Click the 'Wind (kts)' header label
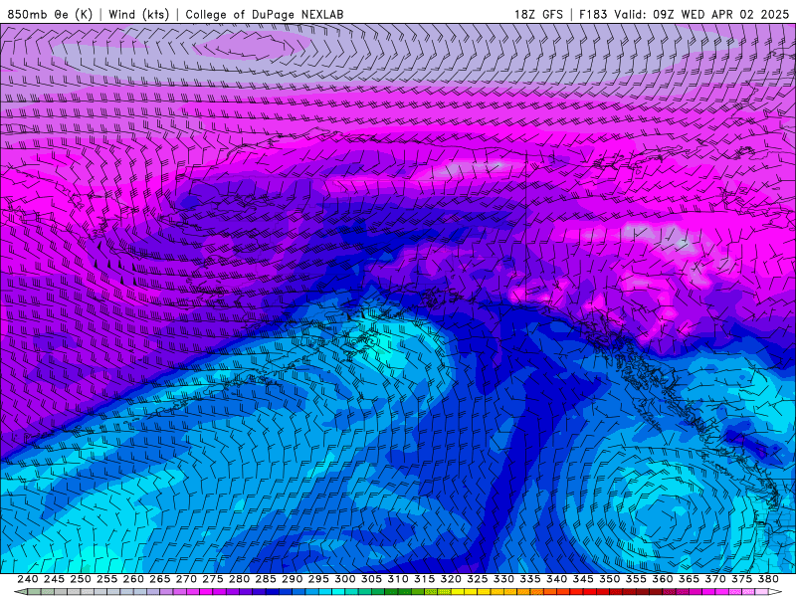796x597 pixels. click(138, 15)
